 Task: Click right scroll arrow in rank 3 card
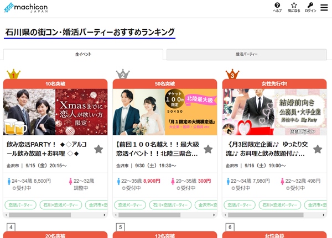coord(324,215)
